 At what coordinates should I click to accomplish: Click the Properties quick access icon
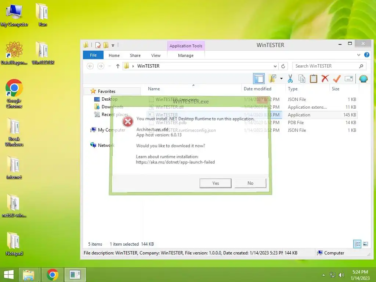(98, 45)
